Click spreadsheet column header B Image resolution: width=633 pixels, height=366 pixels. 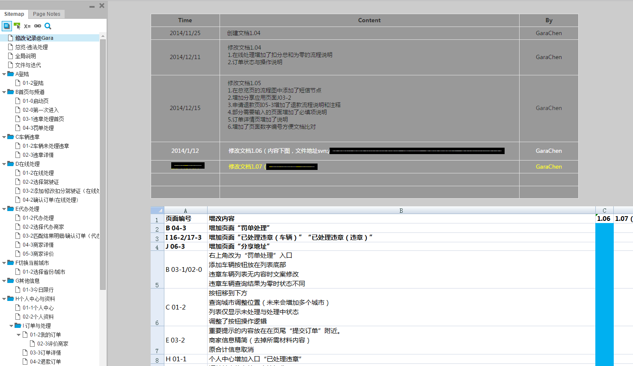coord(401,211)
